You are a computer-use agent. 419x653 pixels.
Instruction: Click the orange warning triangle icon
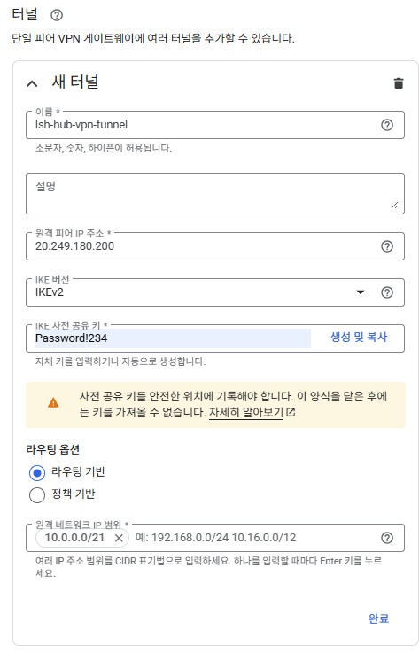53,403
